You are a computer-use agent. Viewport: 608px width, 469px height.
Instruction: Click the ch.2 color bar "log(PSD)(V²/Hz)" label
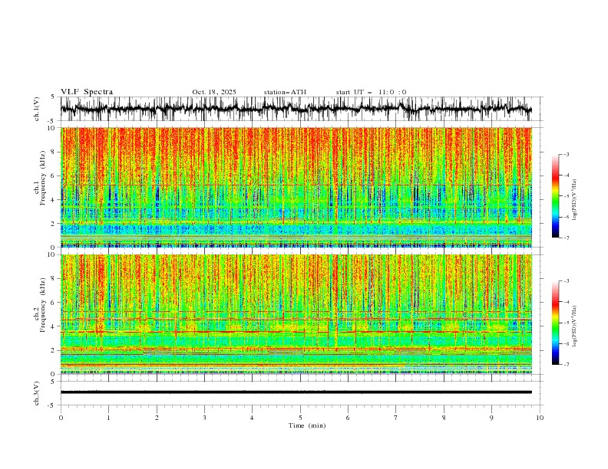coord(575,326)
